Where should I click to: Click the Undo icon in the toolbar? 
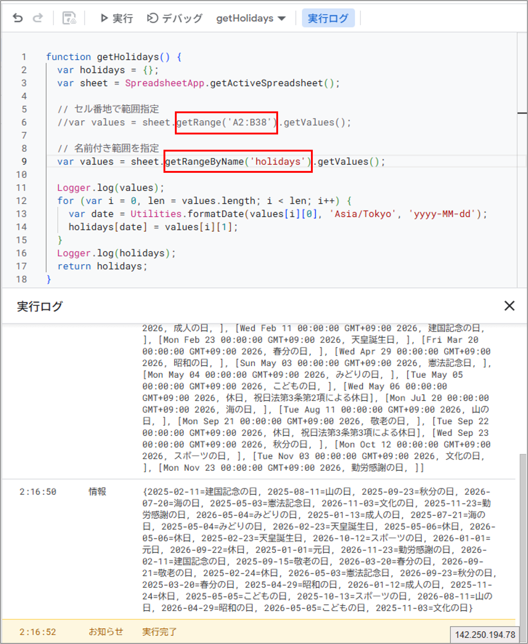[x=18, y=18]
